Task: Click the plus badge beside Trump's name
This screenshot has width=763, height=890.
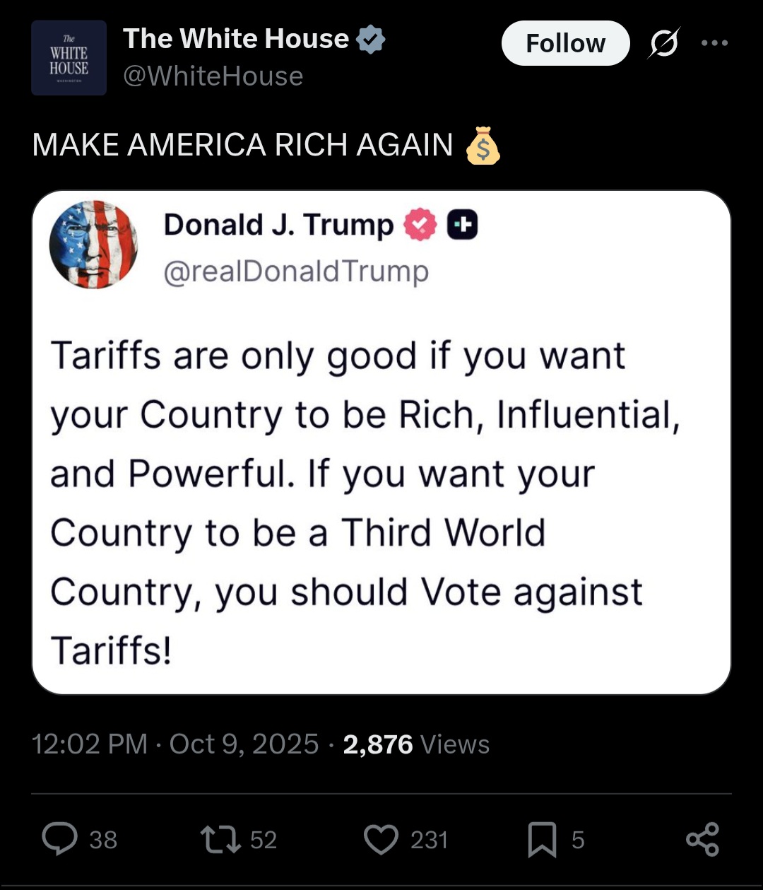Action: coord(462,225)
